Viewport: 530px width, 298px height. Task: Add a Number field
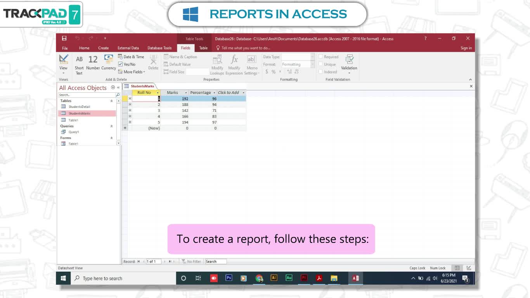[93, 63]
